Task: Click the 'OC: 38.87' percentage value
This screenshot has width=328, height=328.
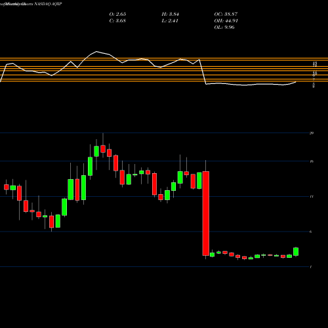Action: click(226, 14)
